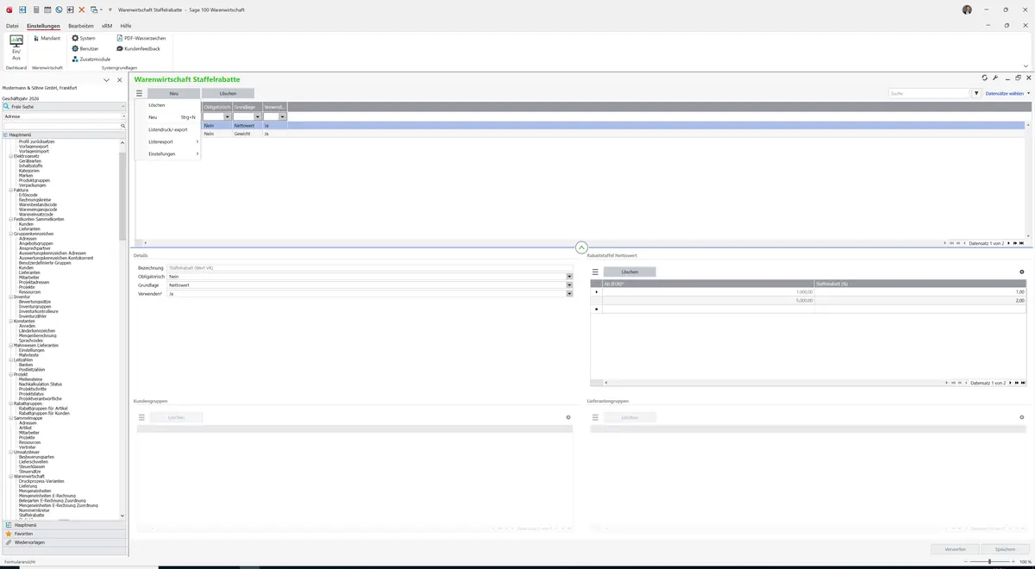
Task: Open Kundenfeedback in the ribbon
Action: click(138, 48)
